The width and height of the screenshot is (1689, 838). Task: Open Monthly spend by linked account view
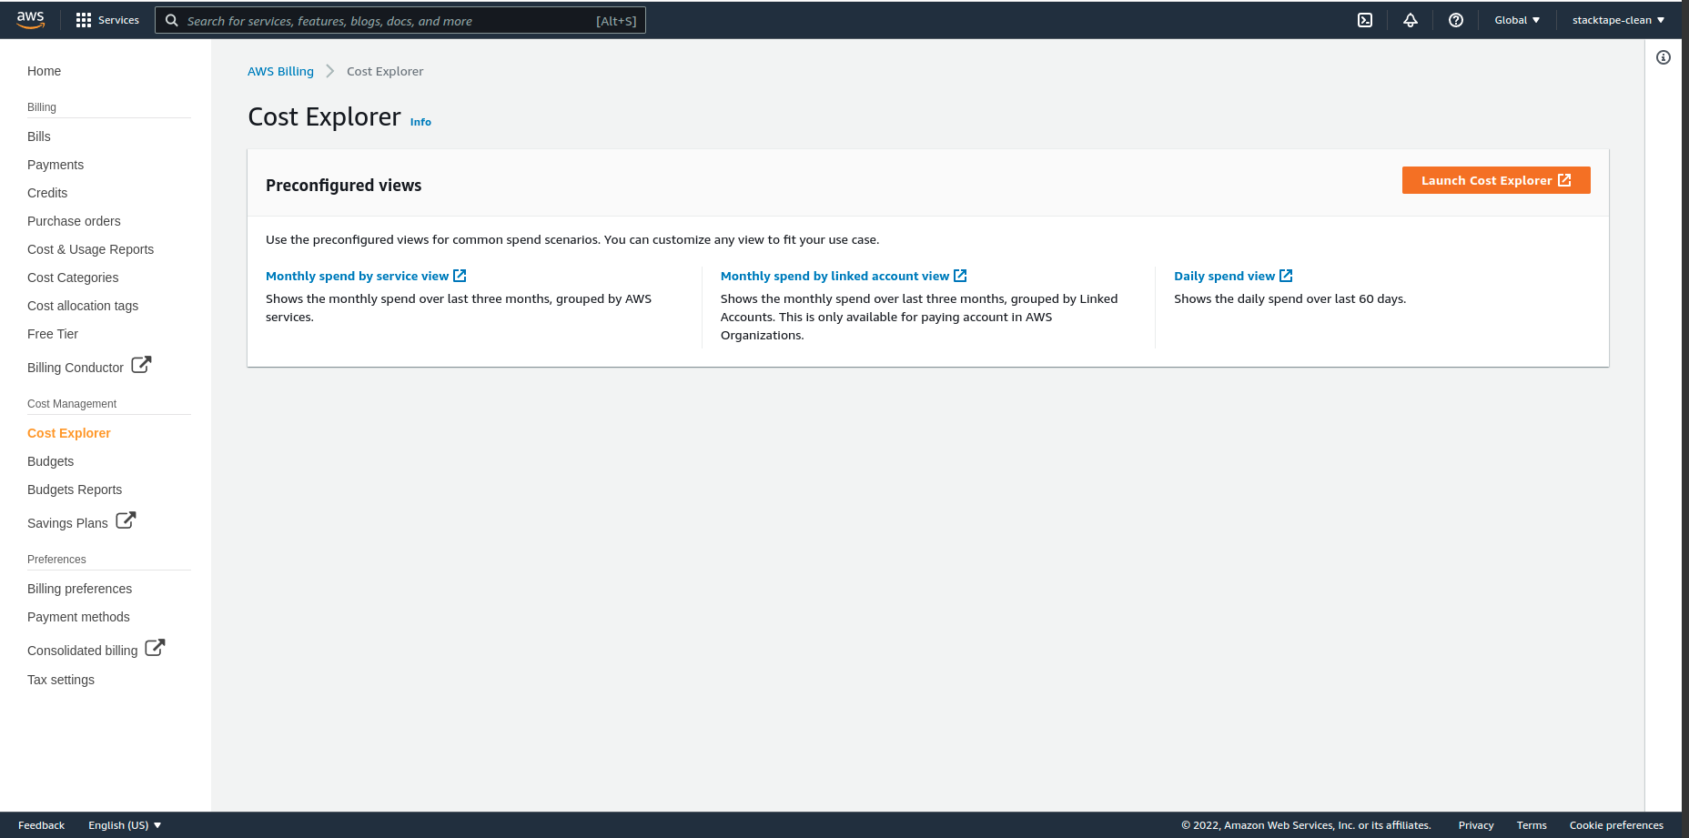834,276
